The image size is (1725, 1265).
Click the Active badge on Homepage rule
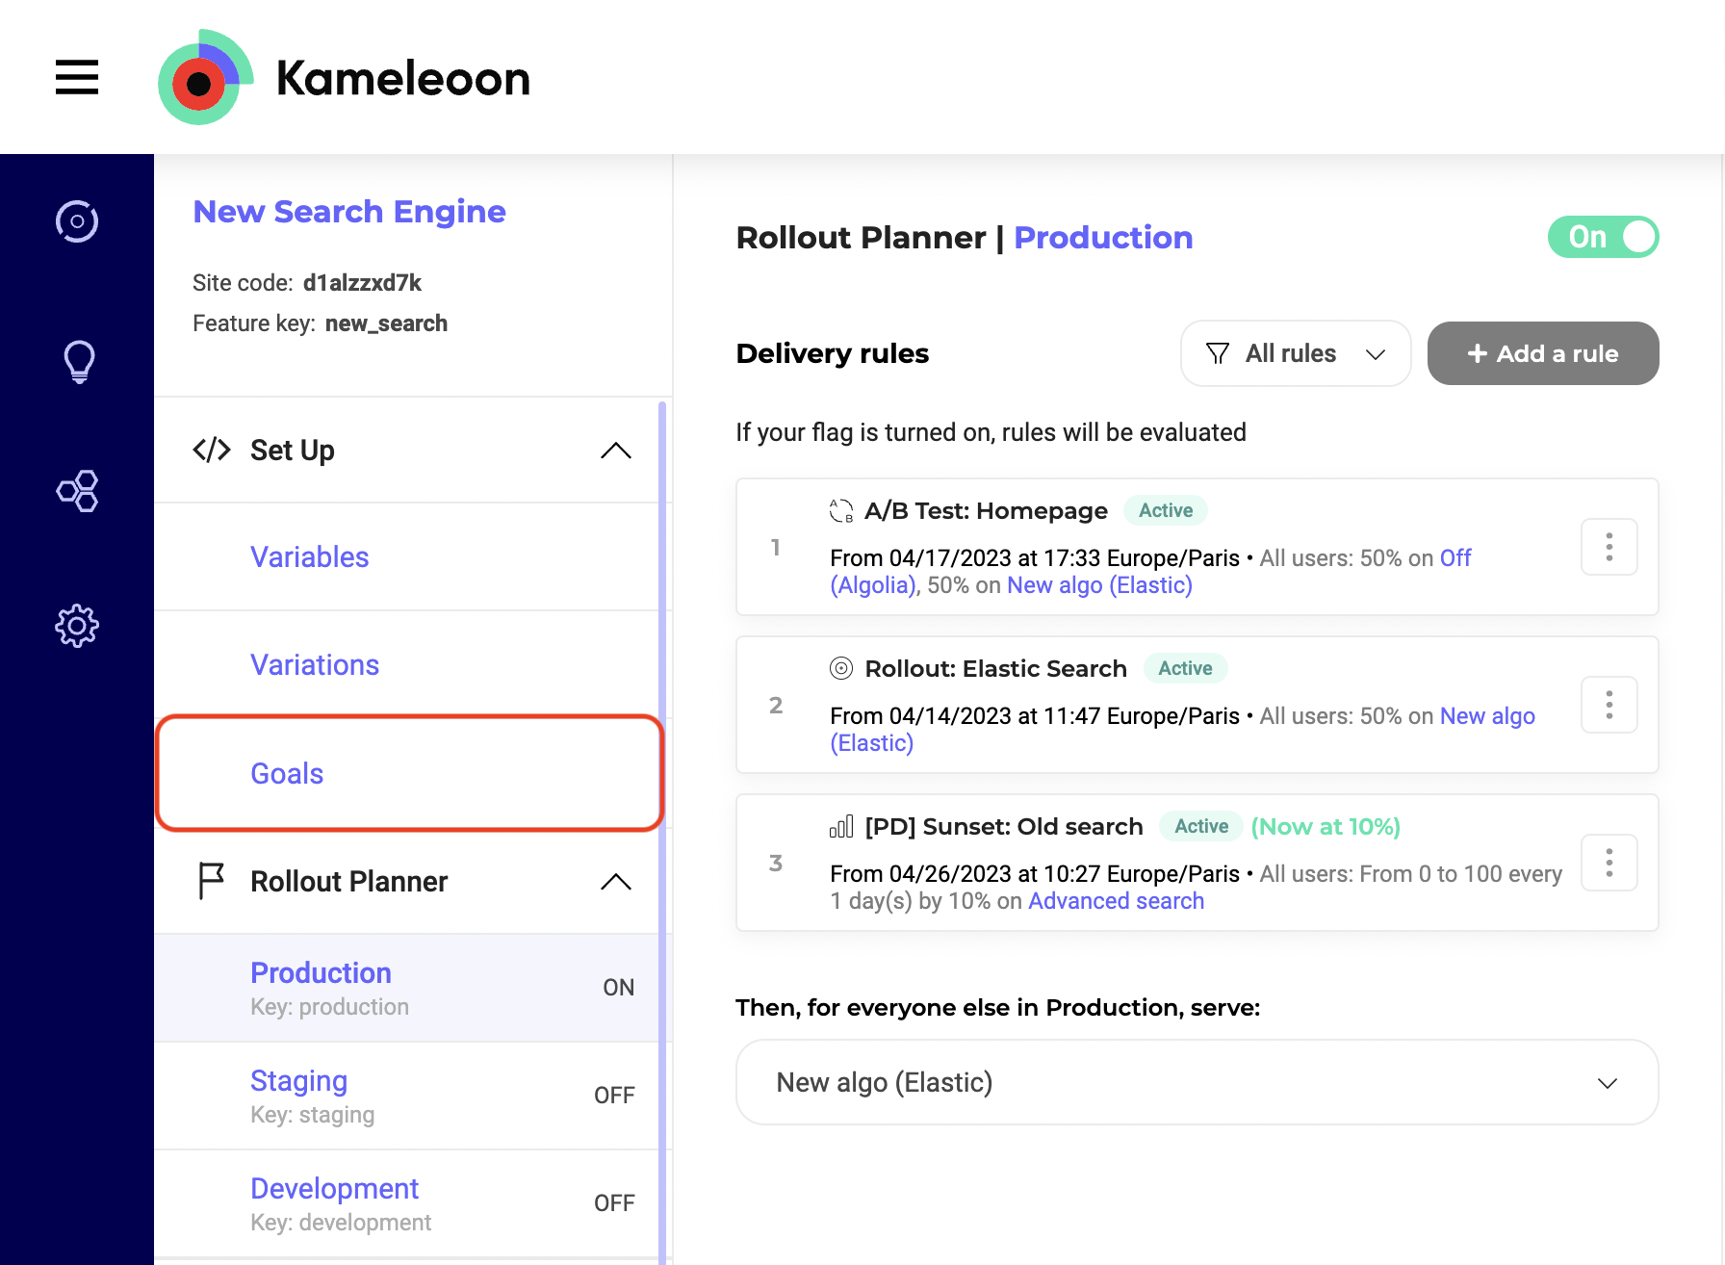click(x=1166, y=510)
